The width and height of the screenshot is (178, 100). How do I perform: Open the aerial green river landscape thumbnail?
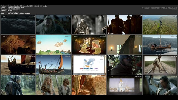point(160,25)
